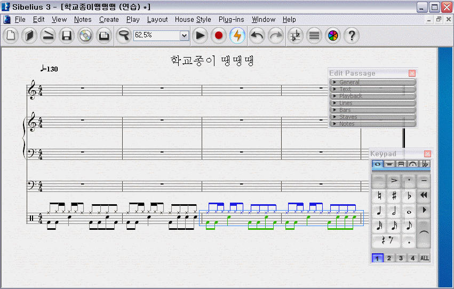Expand the Staves panel in Edit Passage
This screenshot has height=289, width=454.
(x=372, y=117)
